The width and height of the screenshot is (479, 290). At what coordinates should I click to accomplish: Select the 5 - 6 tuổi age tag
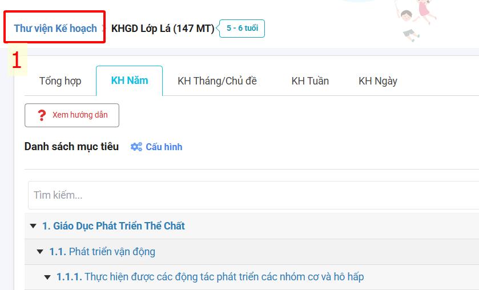coord(242,28)
